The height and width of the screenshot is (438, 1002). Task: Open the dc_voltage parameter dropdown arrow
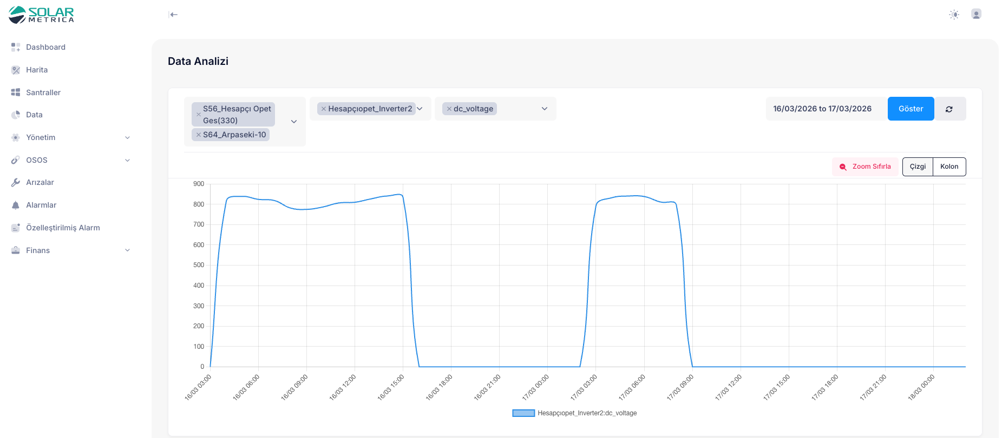click(x=545, y=109)
